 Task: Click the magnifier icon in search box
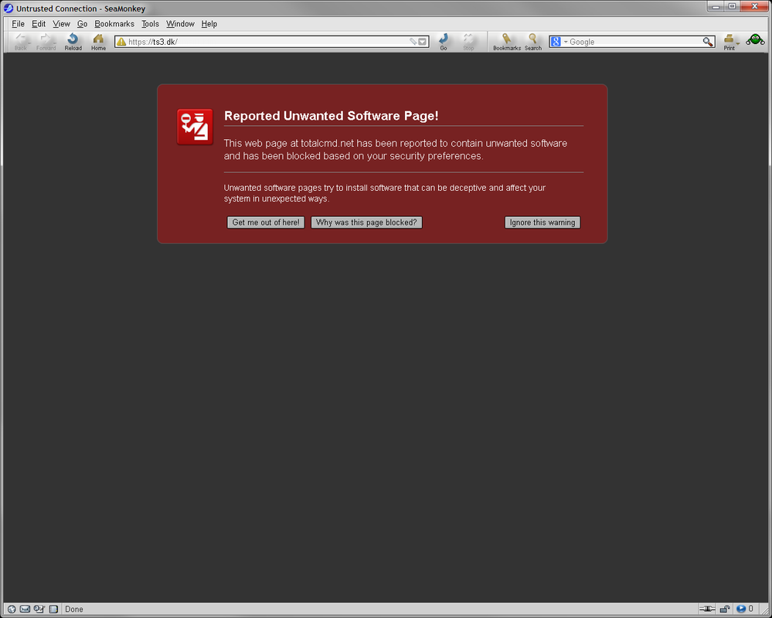(708, 42)
